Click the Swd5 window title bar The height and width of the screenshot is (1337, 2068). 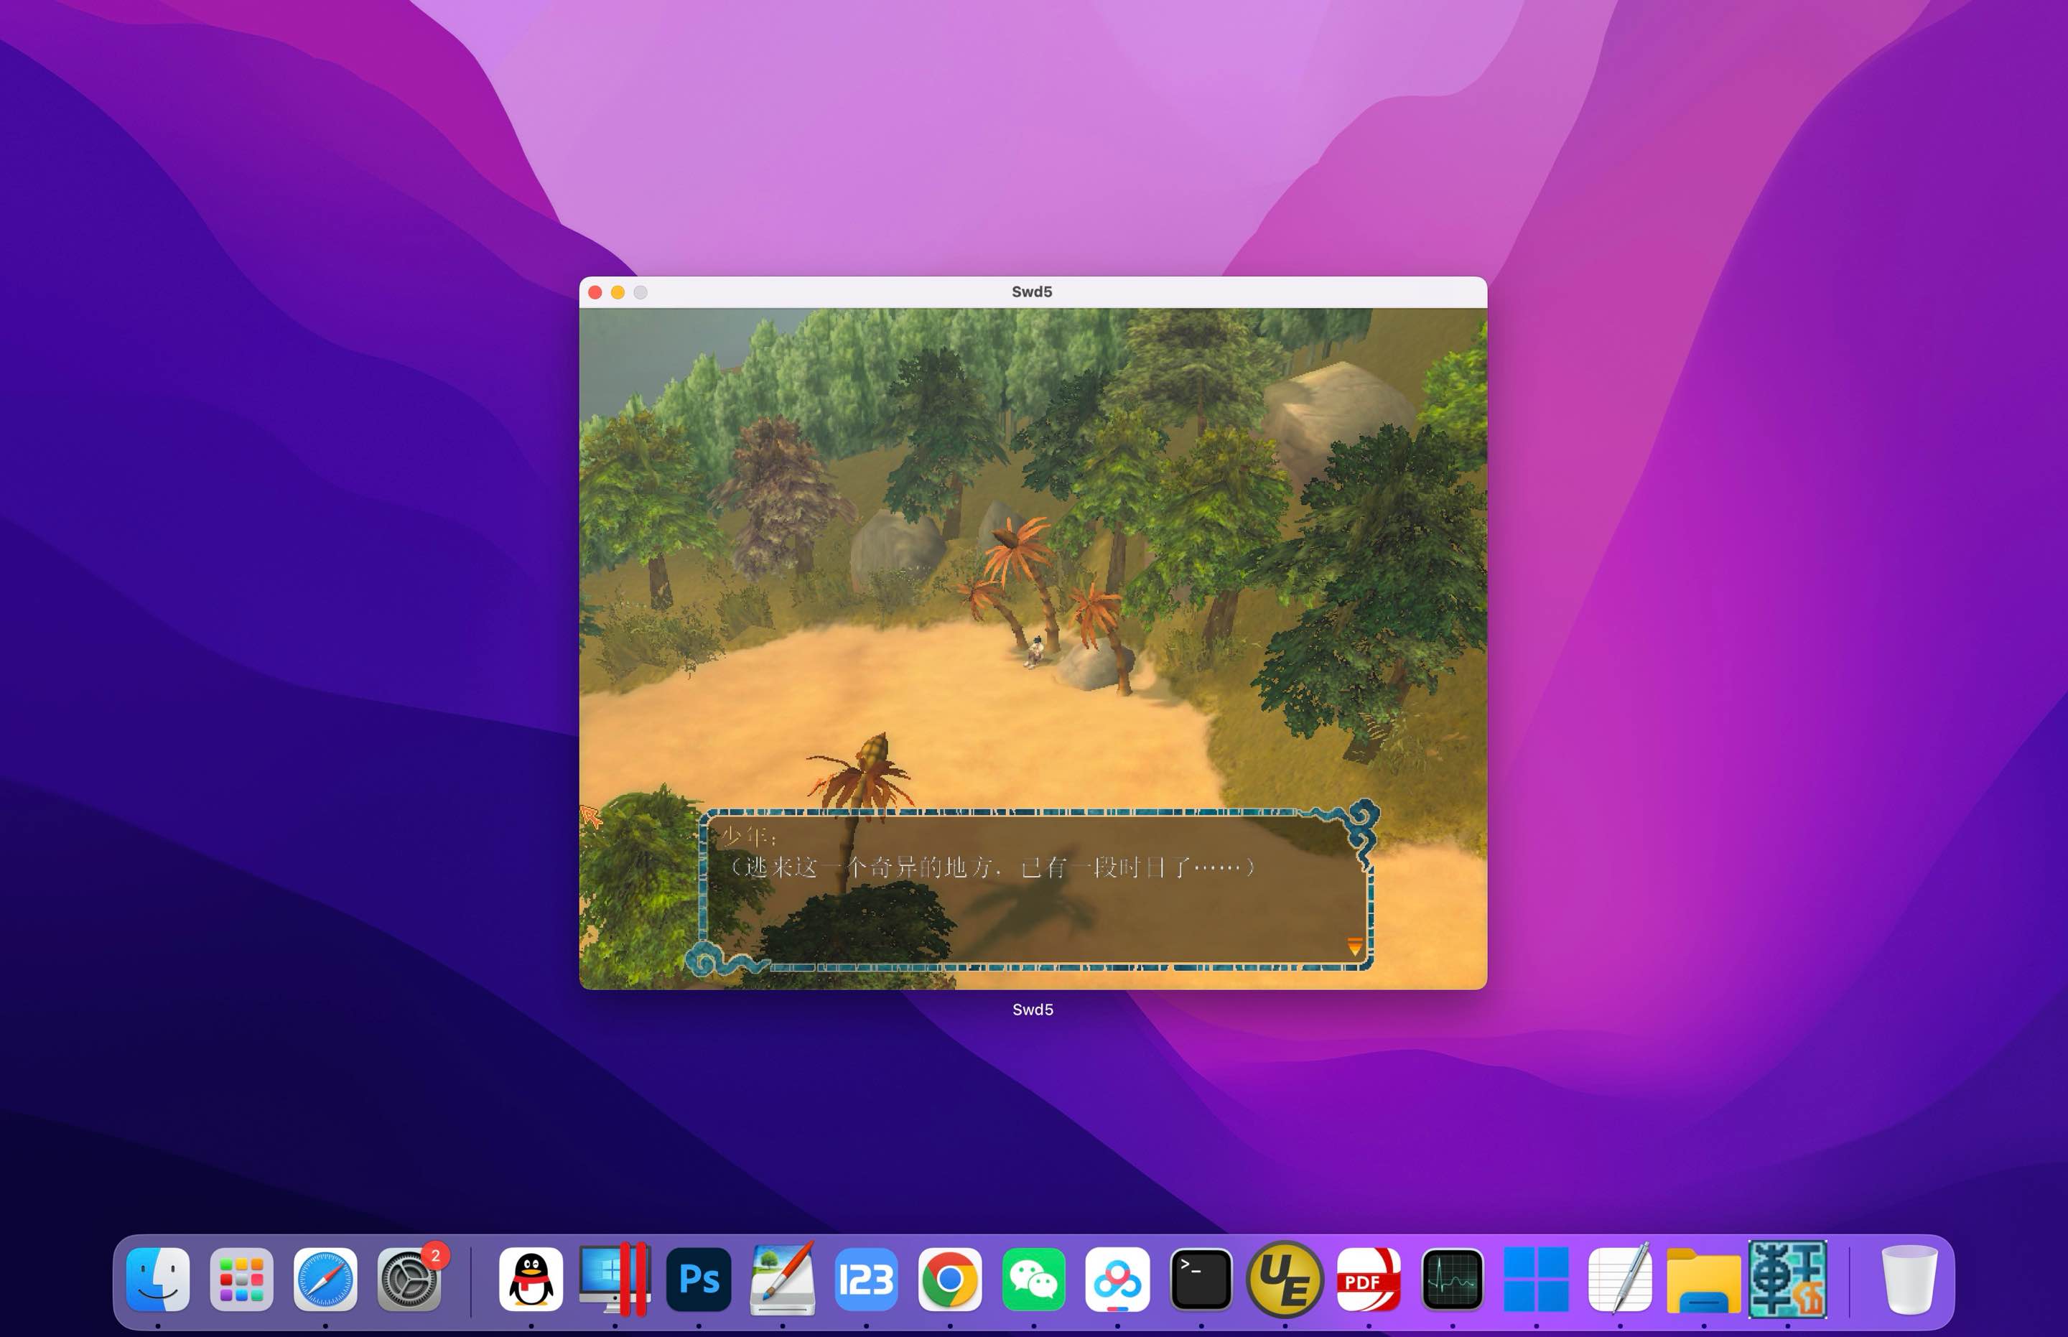1033,292
